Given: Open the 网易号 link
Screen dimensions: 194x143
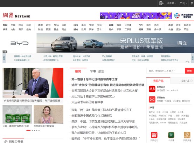Looking at the screenshot, I should coord(187,25).
